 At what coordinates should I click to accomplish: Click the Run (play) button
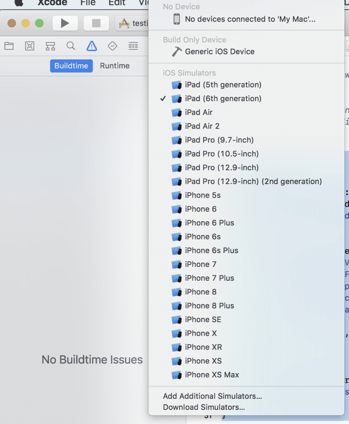pos(65,23)
